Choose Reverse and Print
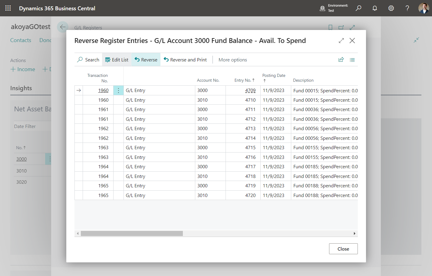 click(185, 60)
